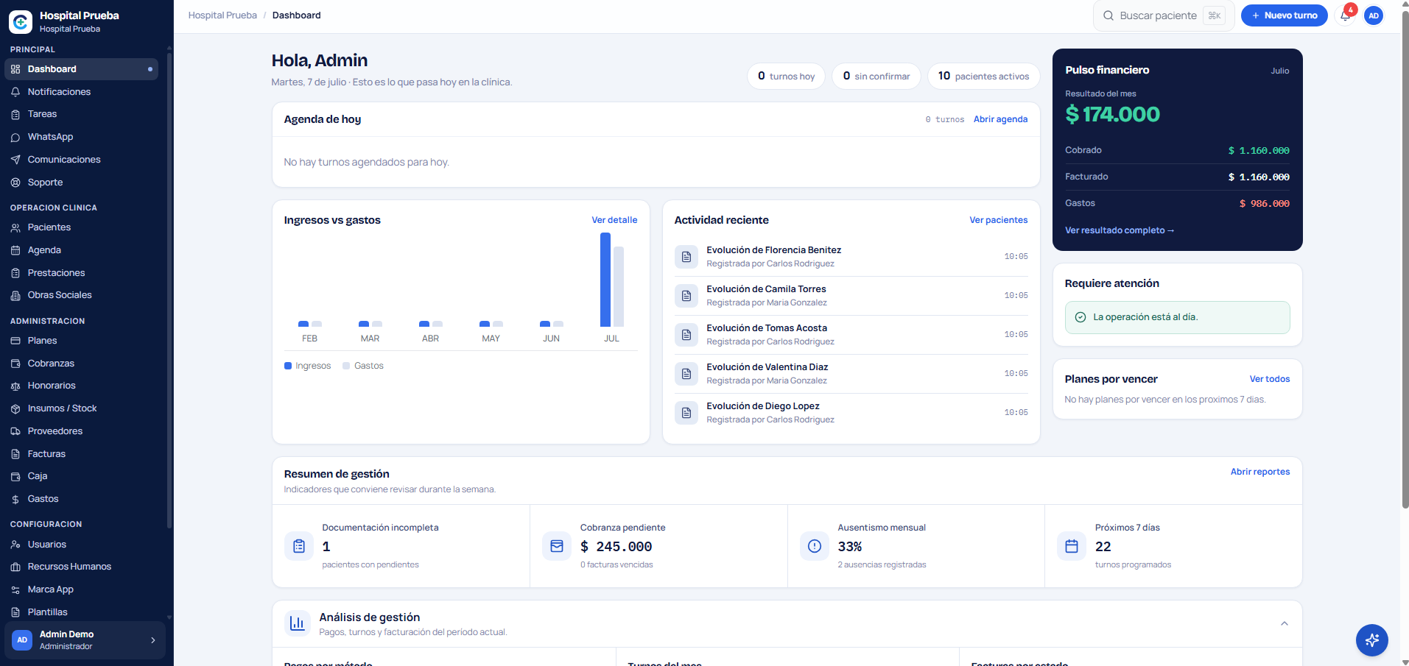Open Recursos Humanos in the sidebar
1409x666 pixels.
(81, 567)
